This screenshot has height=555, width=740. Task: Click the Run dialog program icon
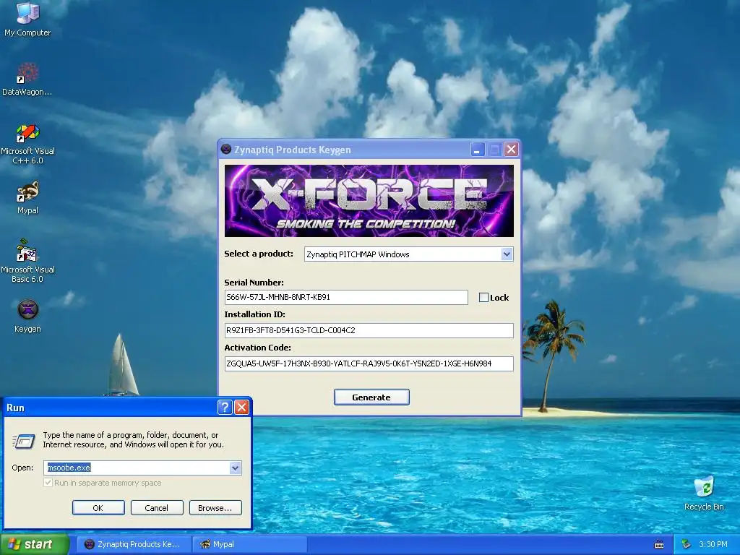[x=24, y=441]
